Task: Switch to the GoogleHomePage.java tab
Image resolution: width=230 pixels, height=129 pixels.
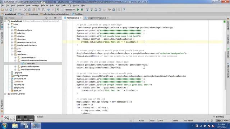Action: point(97,18)
